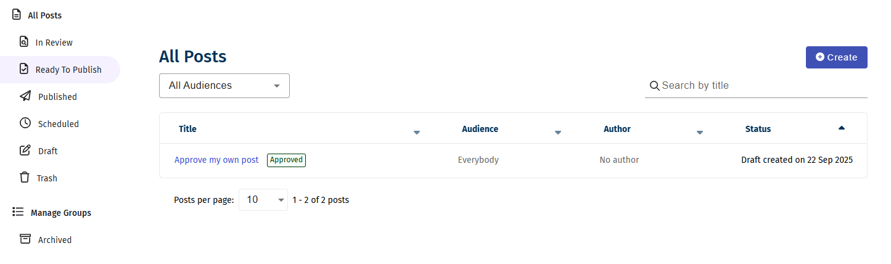The width and height of the screenshot is (891, 264).
Task: Click the Ready To Publish checkmark icon
Action: (x=24, y=69)
